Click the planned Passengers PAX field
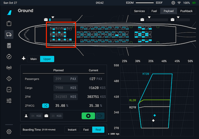 (65, 79)
